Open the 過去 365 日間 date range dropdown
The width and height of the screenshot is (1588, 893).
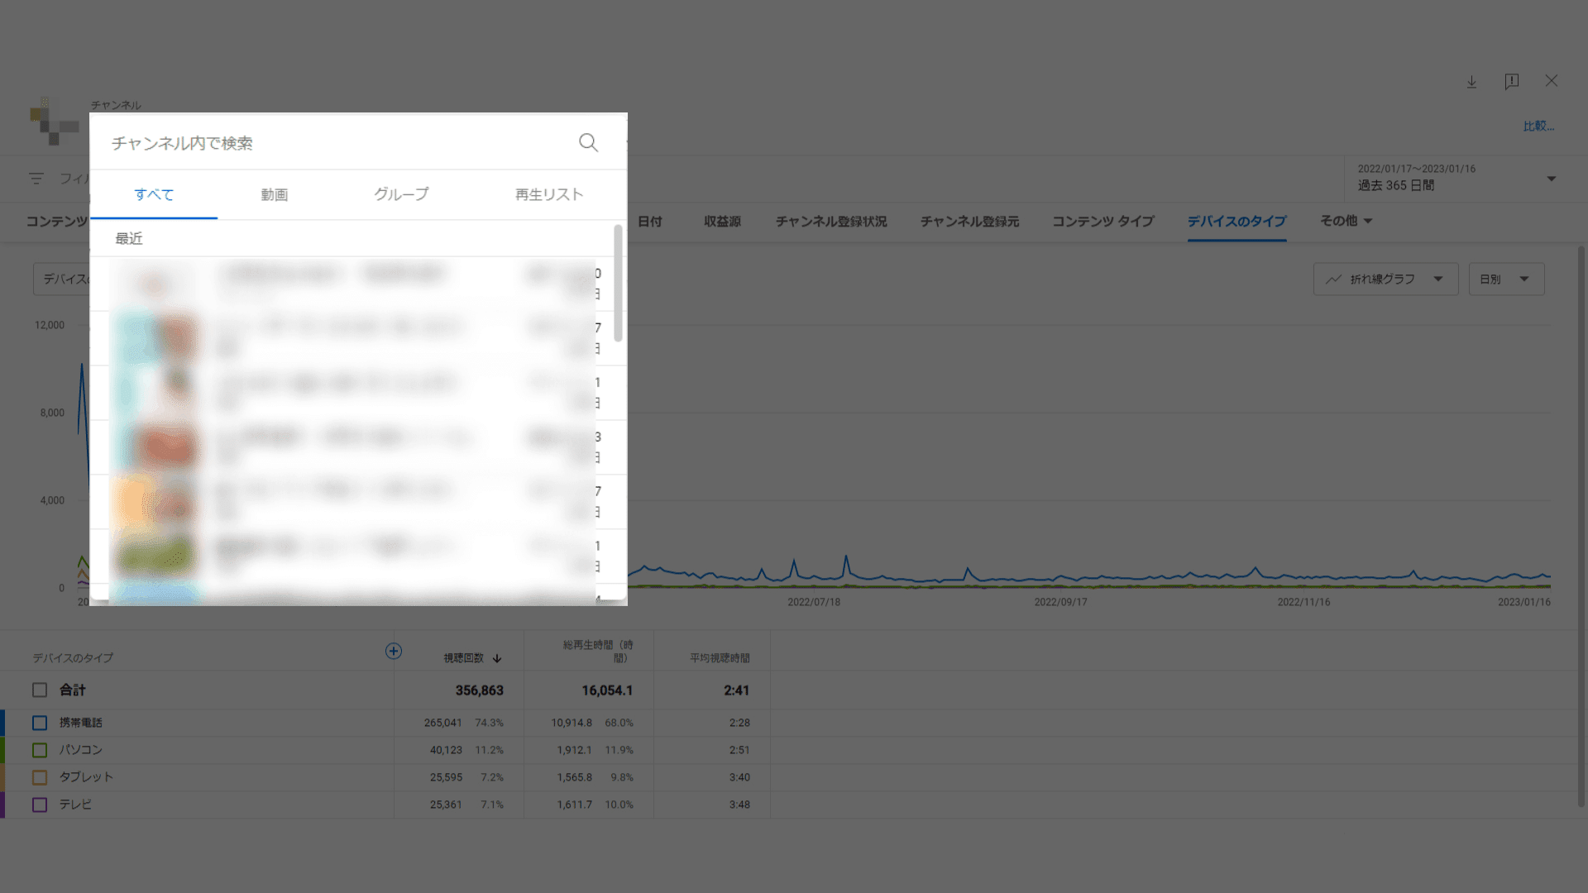pos(1457,178)
